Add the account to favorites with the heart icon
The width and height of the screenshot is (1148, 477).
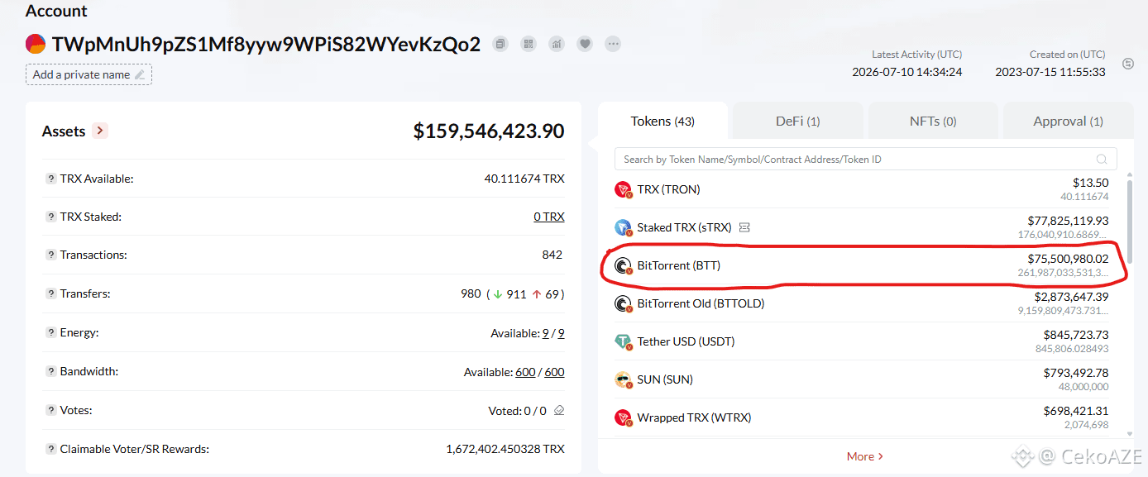coord(585,44)
